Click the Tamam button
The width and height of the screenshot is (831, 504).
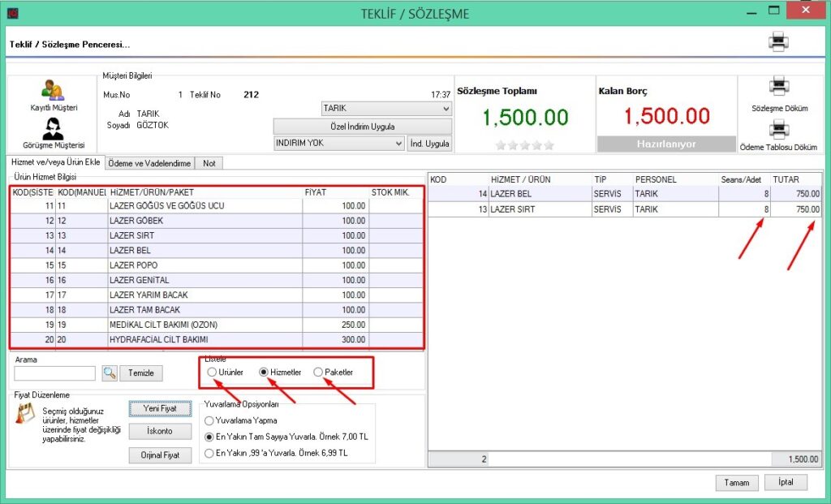click(736, 482)
